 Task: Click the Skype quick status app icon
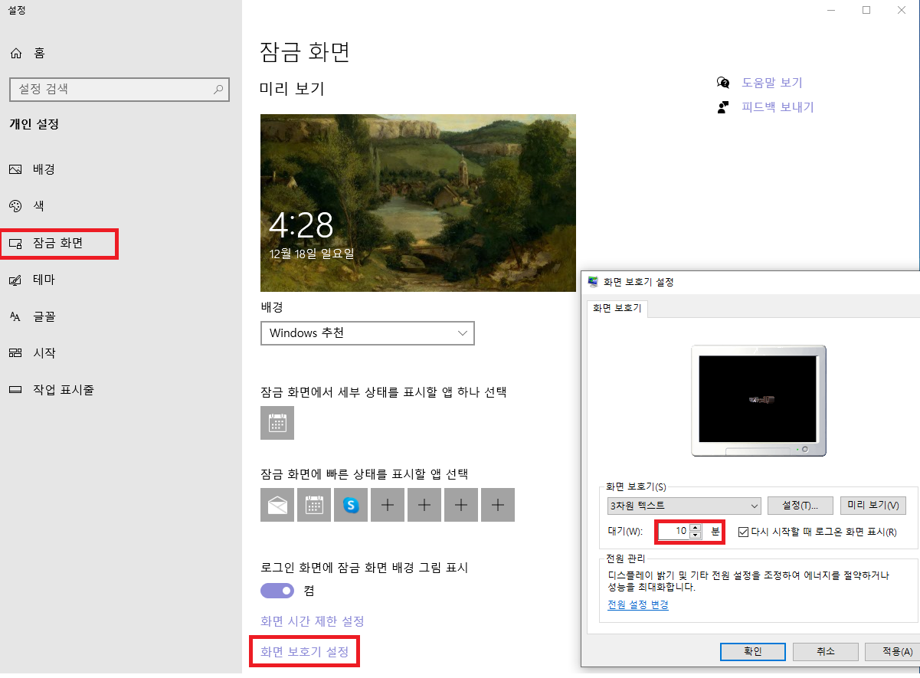(351, 505)
